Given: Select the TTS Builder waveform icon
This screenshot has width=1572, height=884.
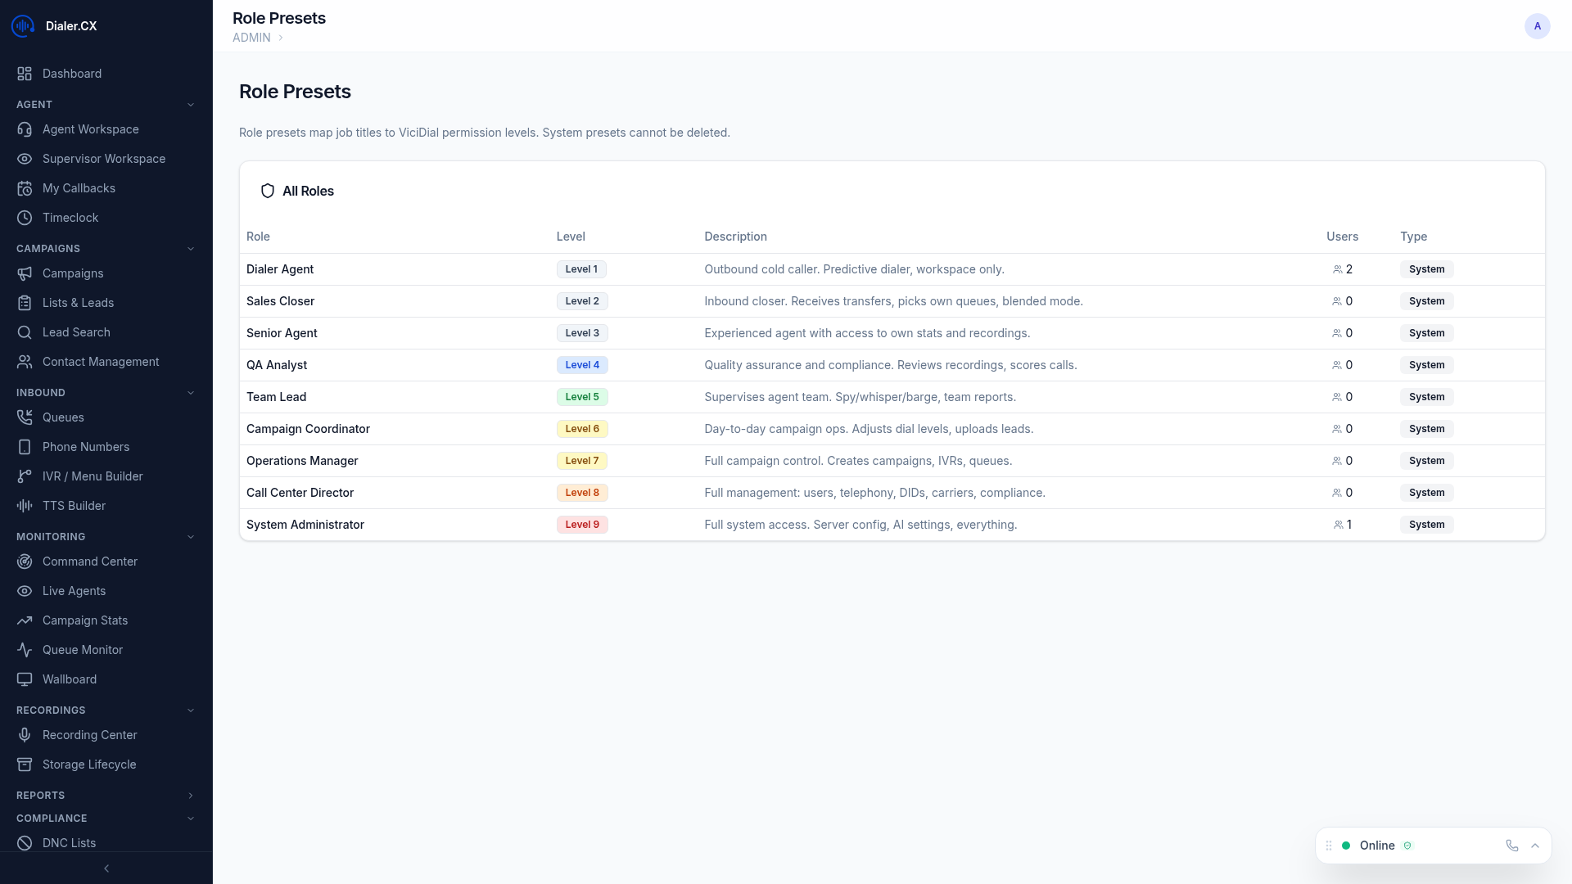Looking at the screenshot, I should tap(25, 506).
